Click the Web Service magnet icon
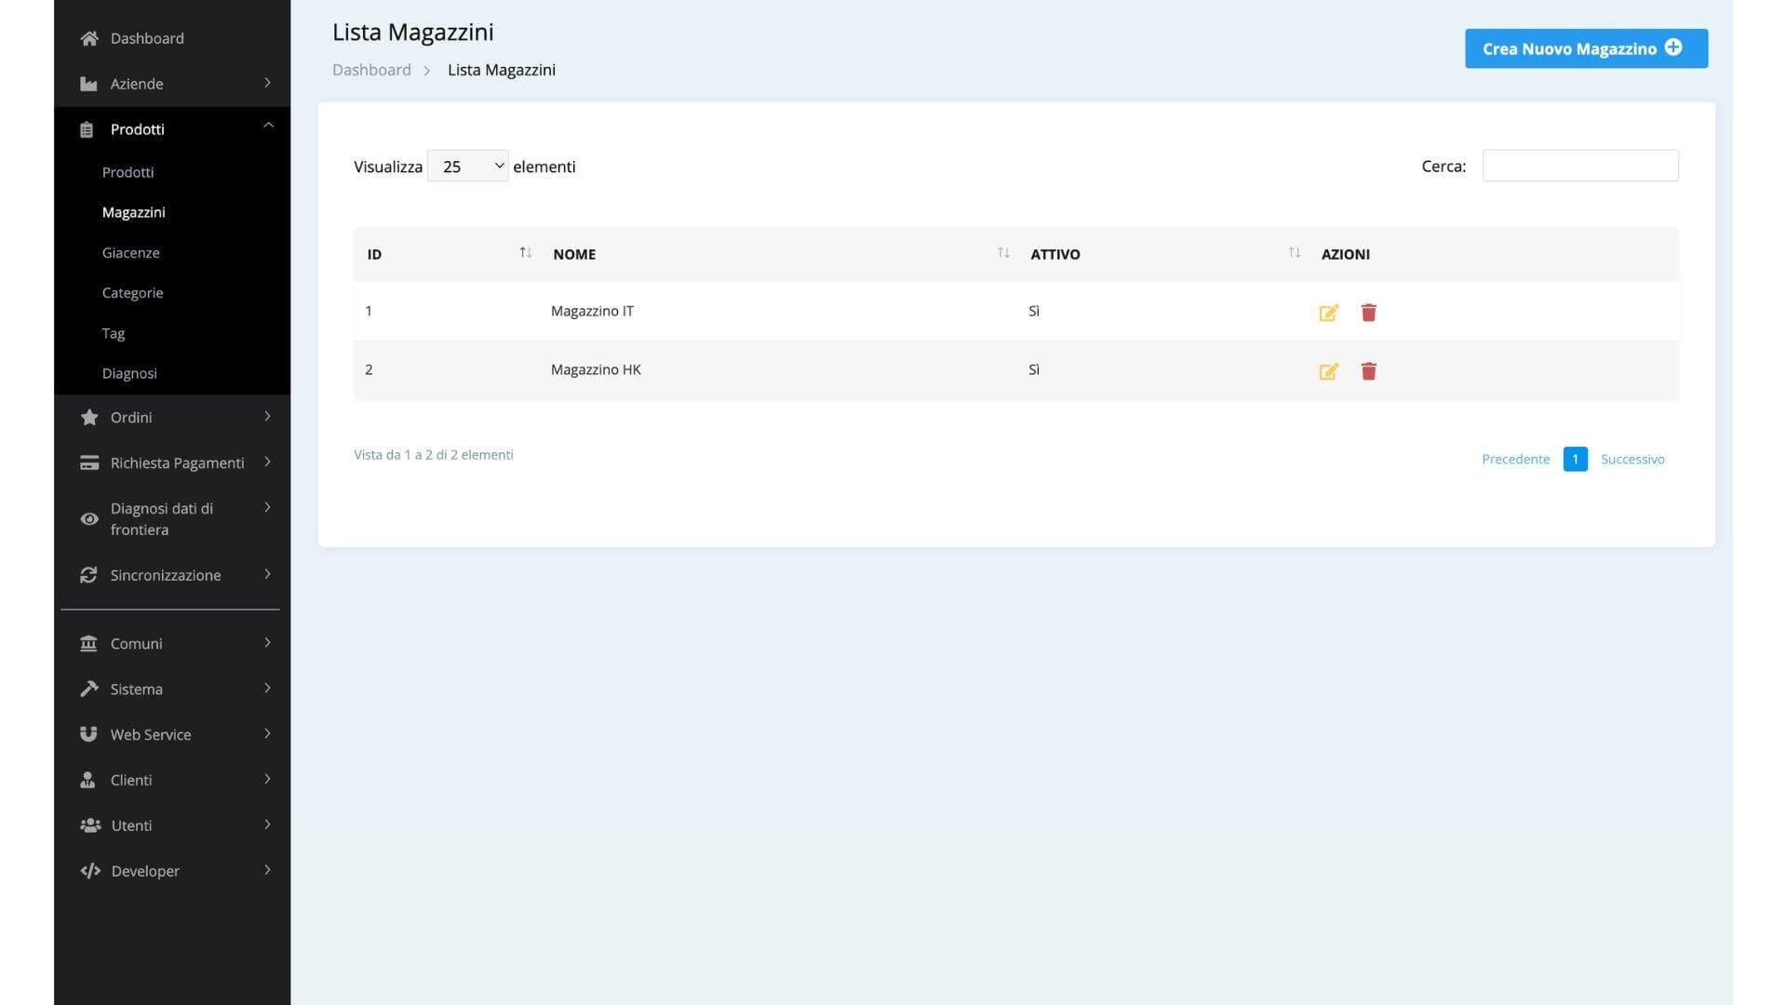This screenshot has width=1787, height=1005. click(88, 734)
